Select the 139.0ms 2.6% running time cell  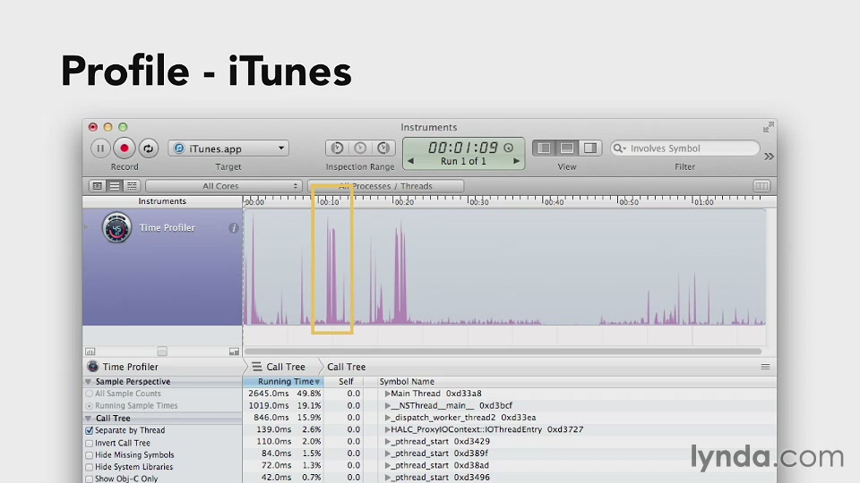[288, 430]
